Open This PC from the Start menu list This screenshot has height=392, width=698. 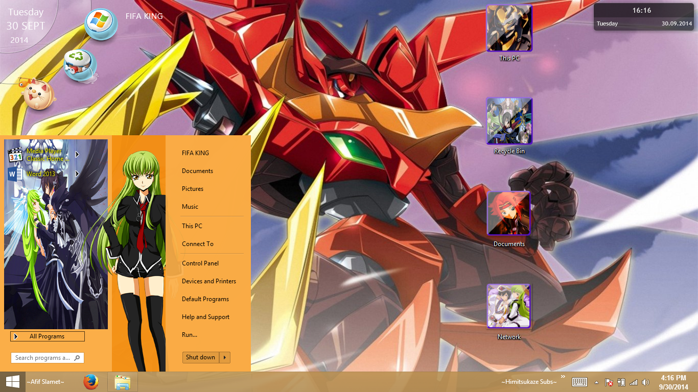point(192,226)
